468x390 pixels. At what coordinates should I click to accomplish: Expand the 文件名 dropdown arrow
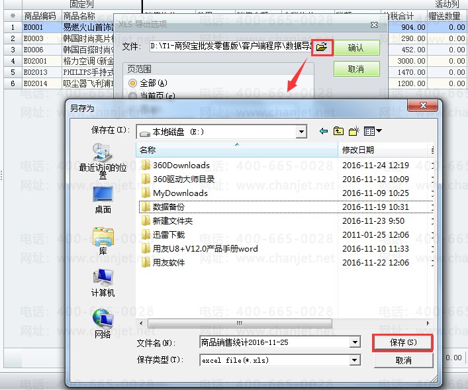coord(355,342)
